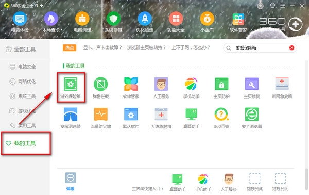Launch the 默认软件 tool
This screenshot has width=309, height=195.
tap(131, 118)
